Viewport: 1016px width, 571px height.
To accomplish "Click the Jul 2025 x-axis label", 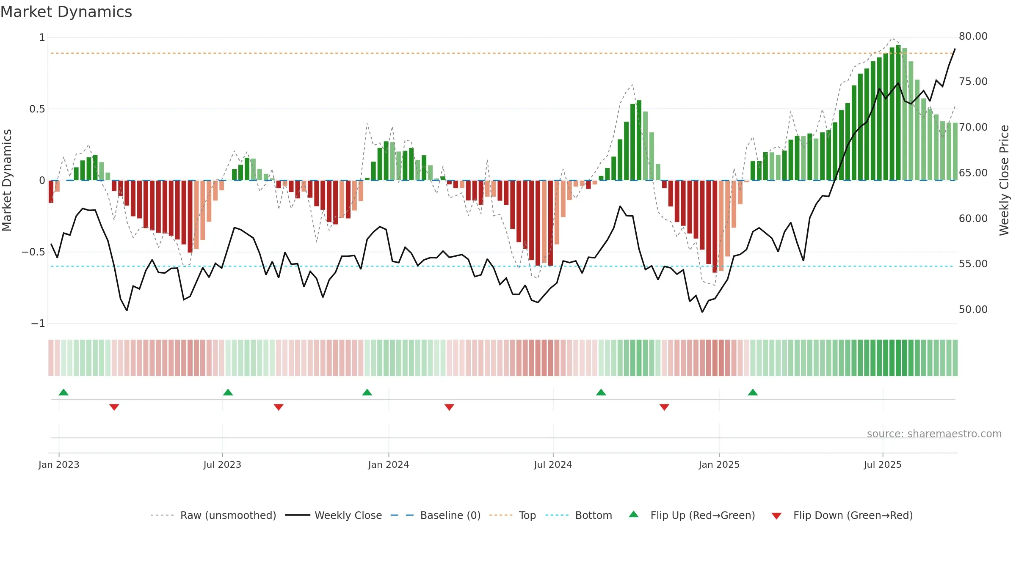I will [883, 464].
